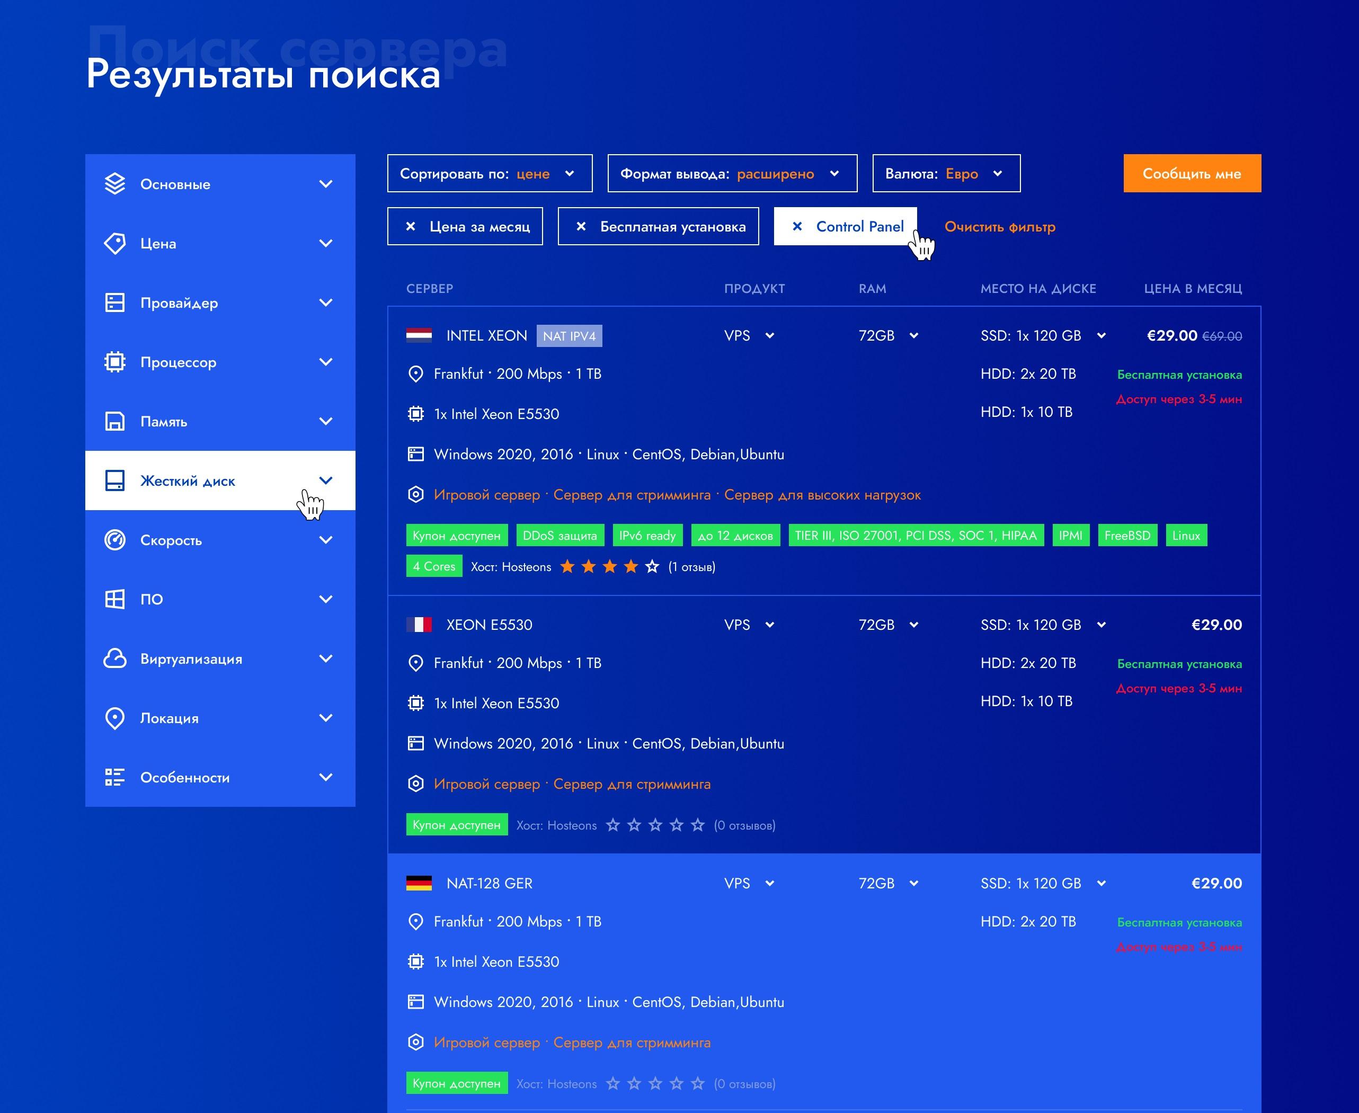1359x1113 pixels.
Task: Click the location pin icon in INTEL XEON card
Action: pos(416,374)
